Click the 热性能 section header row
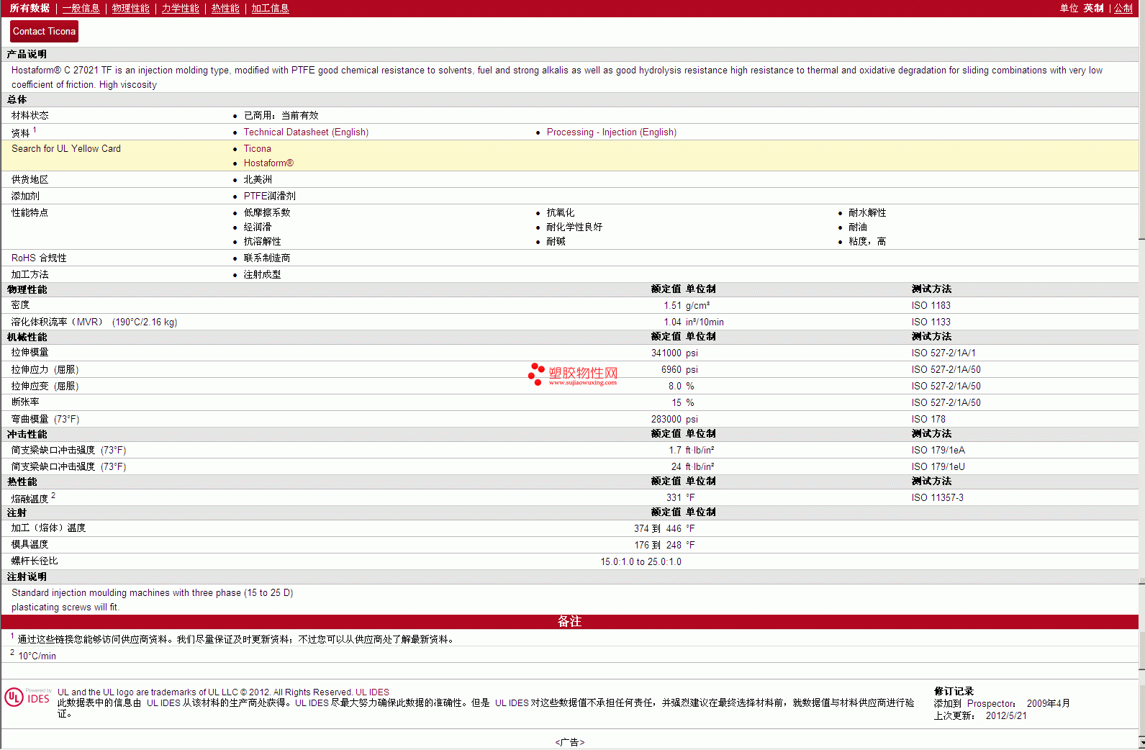 pyautogui.click(x=569, y=482)
